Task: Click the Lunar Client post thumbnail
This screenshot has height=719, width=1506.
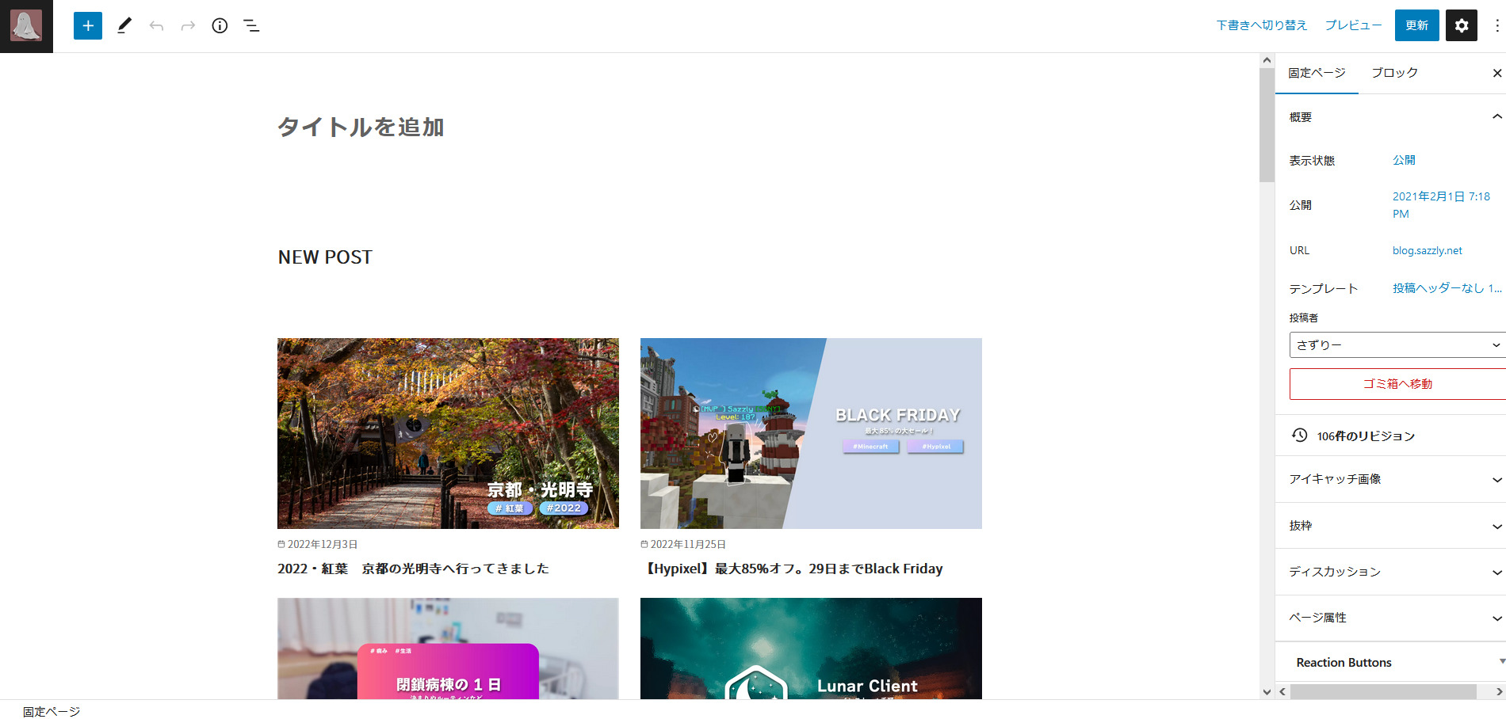Action: click(x=811, y=649)
